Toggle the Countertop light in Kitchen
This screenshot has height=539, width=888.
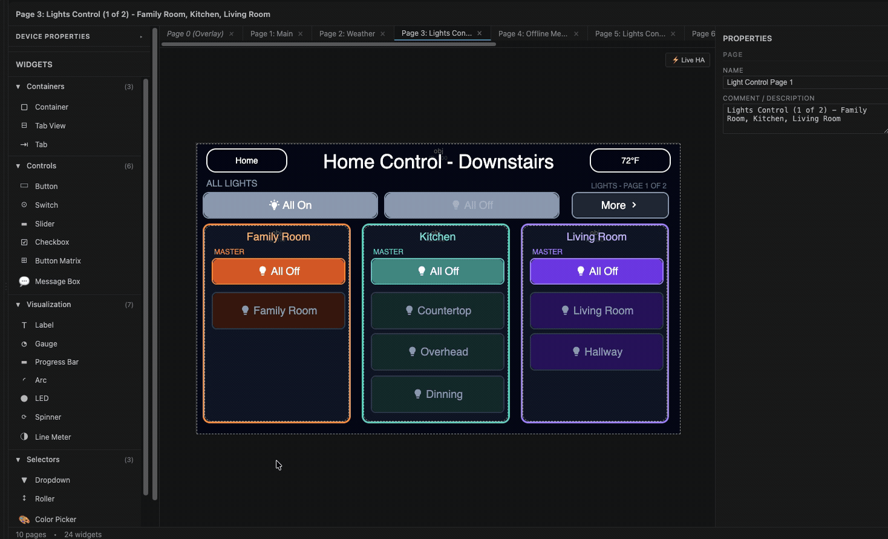(437, 310)
